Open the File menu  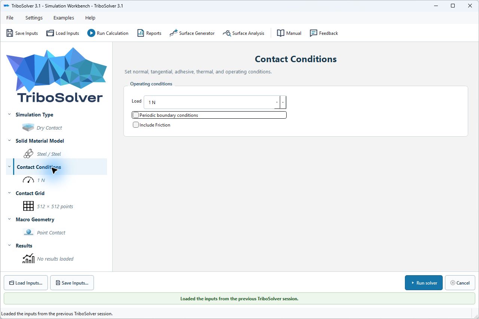pos(10,18)
